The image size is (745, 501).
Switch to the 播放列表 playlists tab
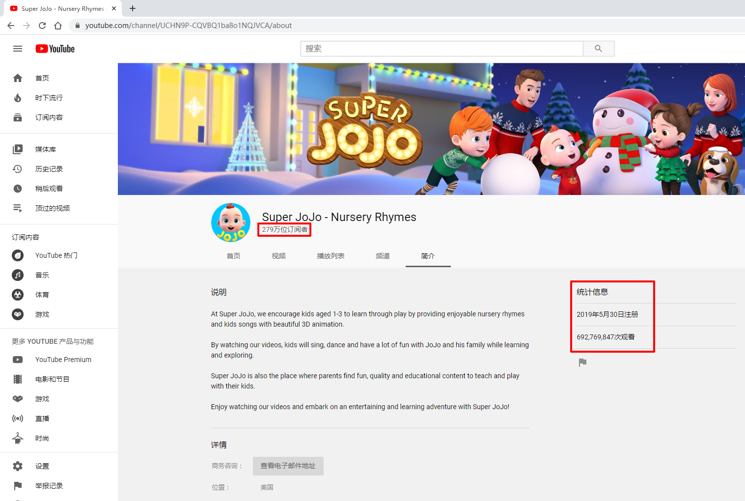coord(331,256)
